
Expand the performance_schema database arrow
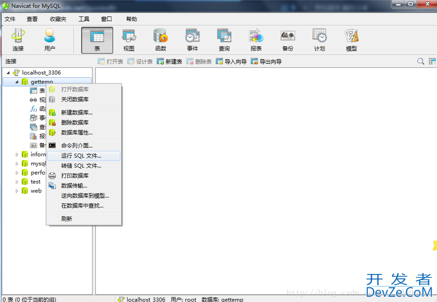coord(17,173)
